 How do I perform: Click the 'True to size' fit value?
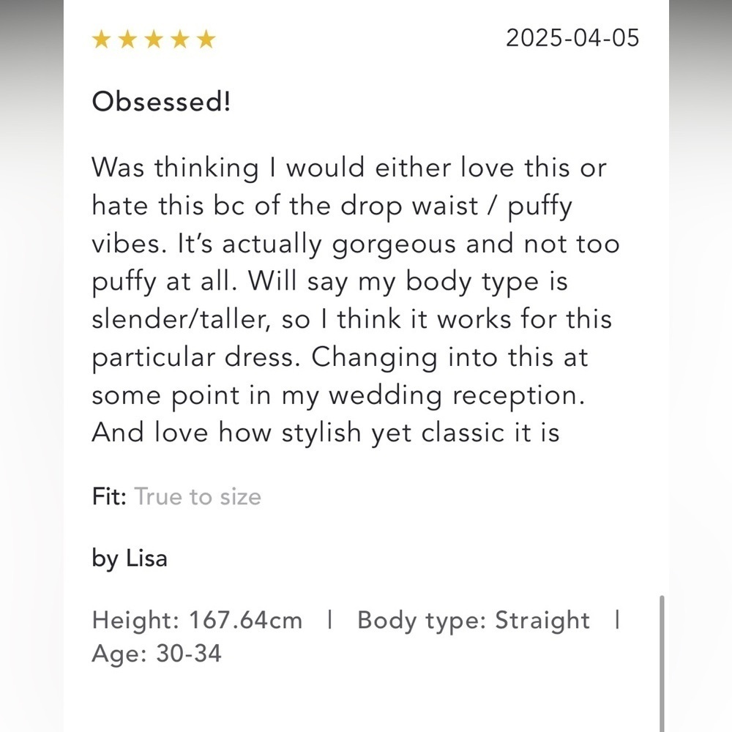tap(198, 497)
